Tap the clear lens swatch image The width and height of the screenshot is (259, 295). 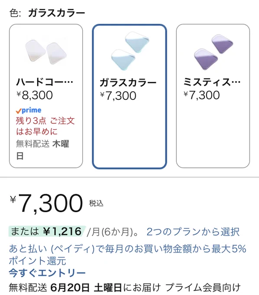coord(46,51)
